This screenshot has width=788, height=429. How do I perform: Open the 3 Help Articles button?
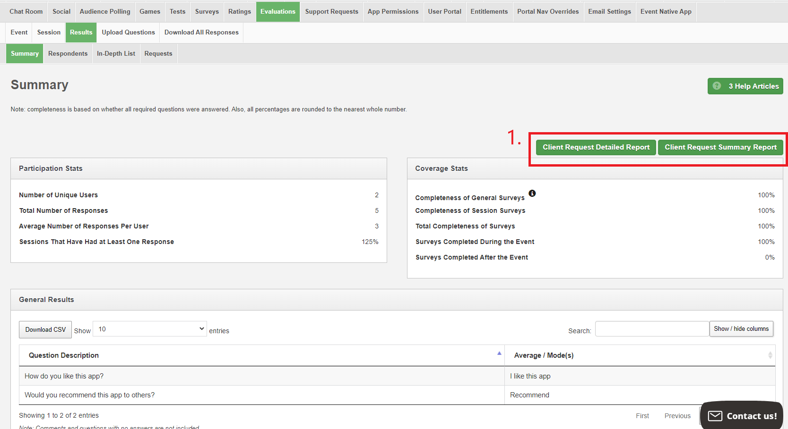pyautogui.click(x=745, y=86)
